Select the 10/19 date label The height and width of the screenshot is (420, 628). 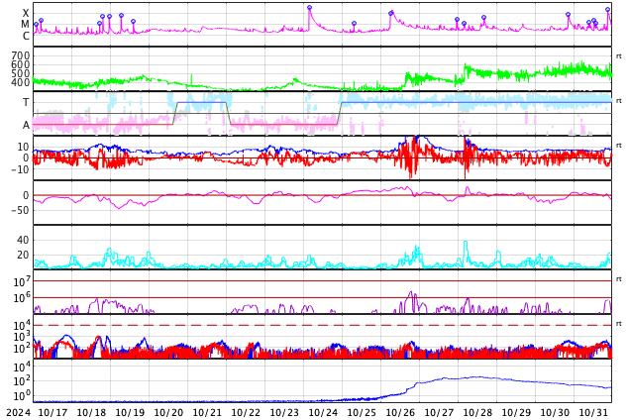pyautogui.click(x=130, y=412)
